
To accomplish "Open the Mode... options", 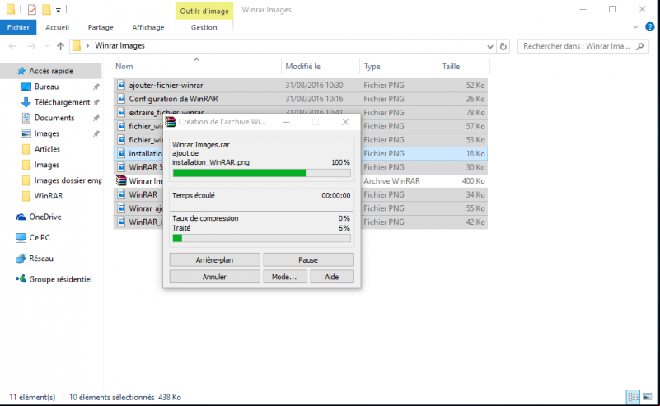I will tap(284, 277).
